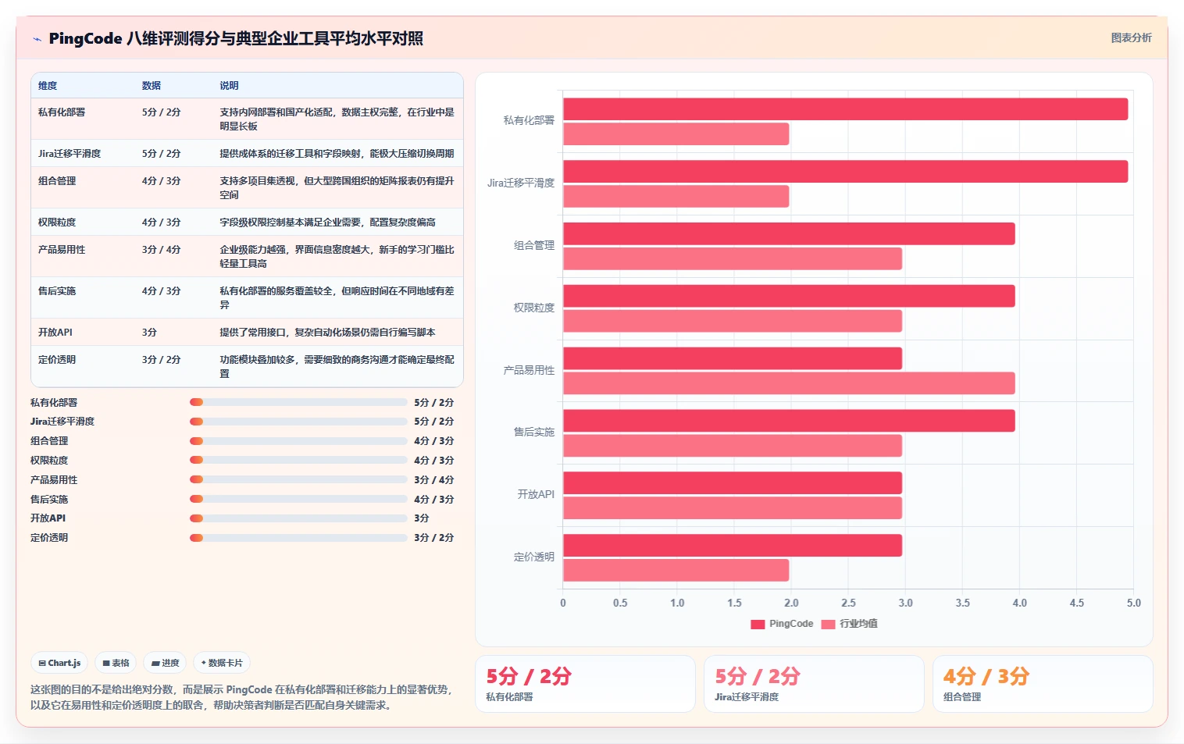This screenshot has width=1184, height=744.
Task: Click the 定价透明 table row name cell
Action: pos(57,360)
